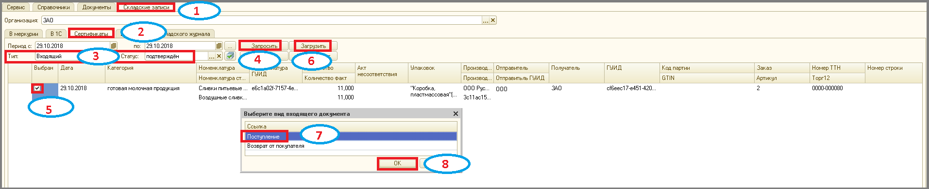Click the по end date field
The width and height of the screenshot is (929, 189).
pyautogui.click(x=180, y=46)
